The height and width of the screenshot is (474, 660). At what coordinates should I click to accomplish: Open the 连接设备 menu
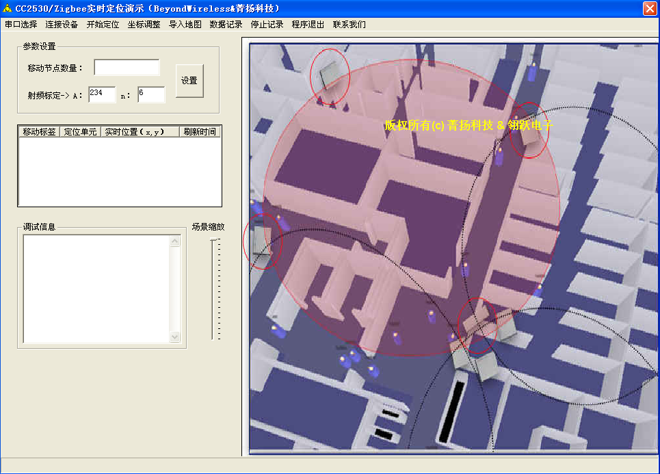62,25
